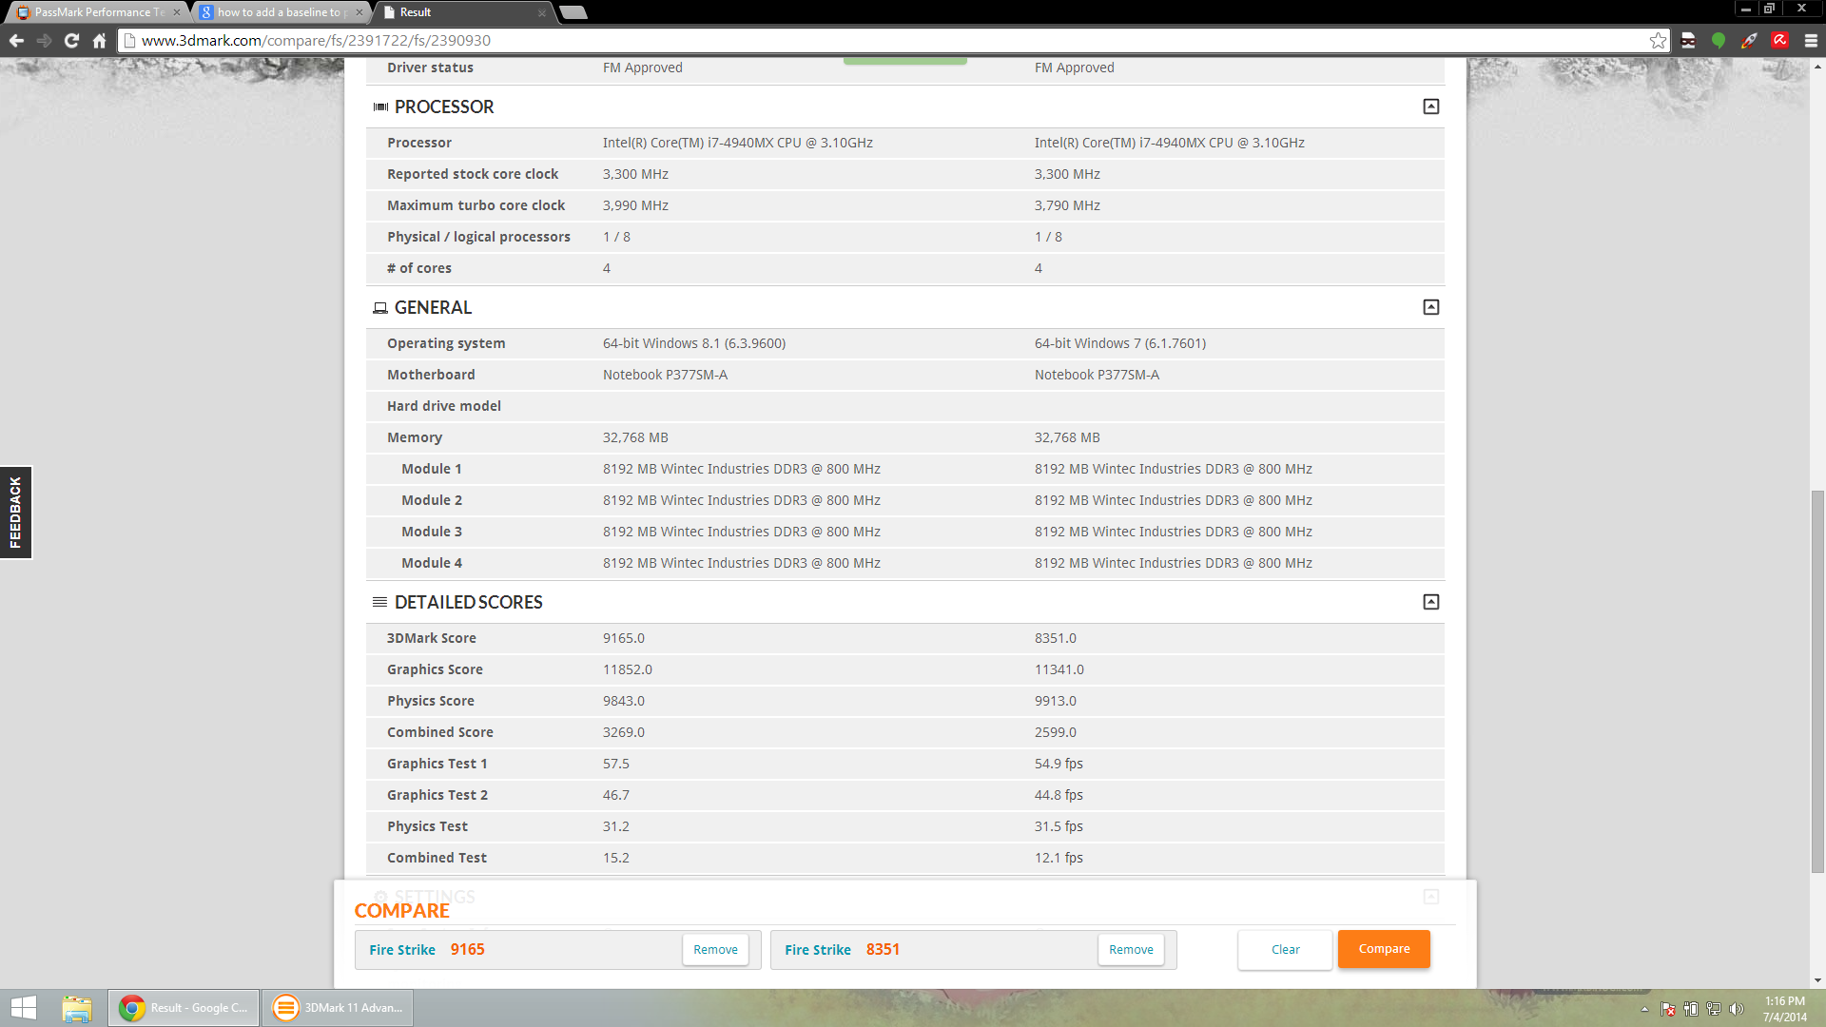Click Physics Score value 9913.0
Viewport: 1826px width, 1027px height.
click(x=1055, y=701)
